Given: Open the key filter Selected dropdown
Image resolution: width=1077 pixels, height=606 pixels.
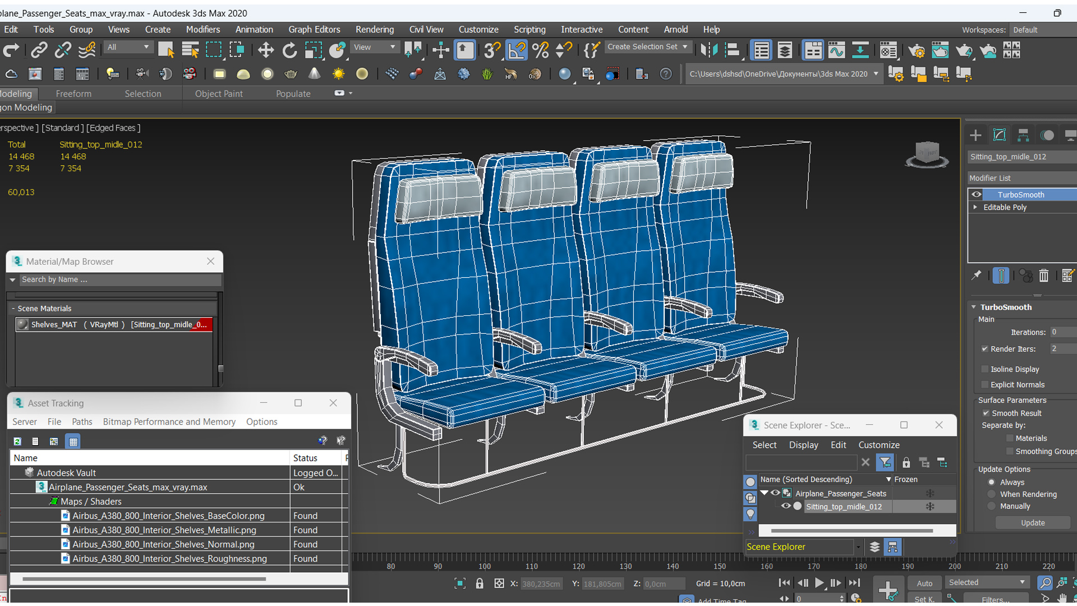Looking at the screenshot, I should 987,582.
